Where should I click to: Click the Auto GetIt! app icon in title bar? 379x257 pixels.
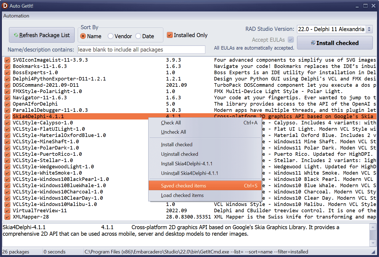[5, 6]
